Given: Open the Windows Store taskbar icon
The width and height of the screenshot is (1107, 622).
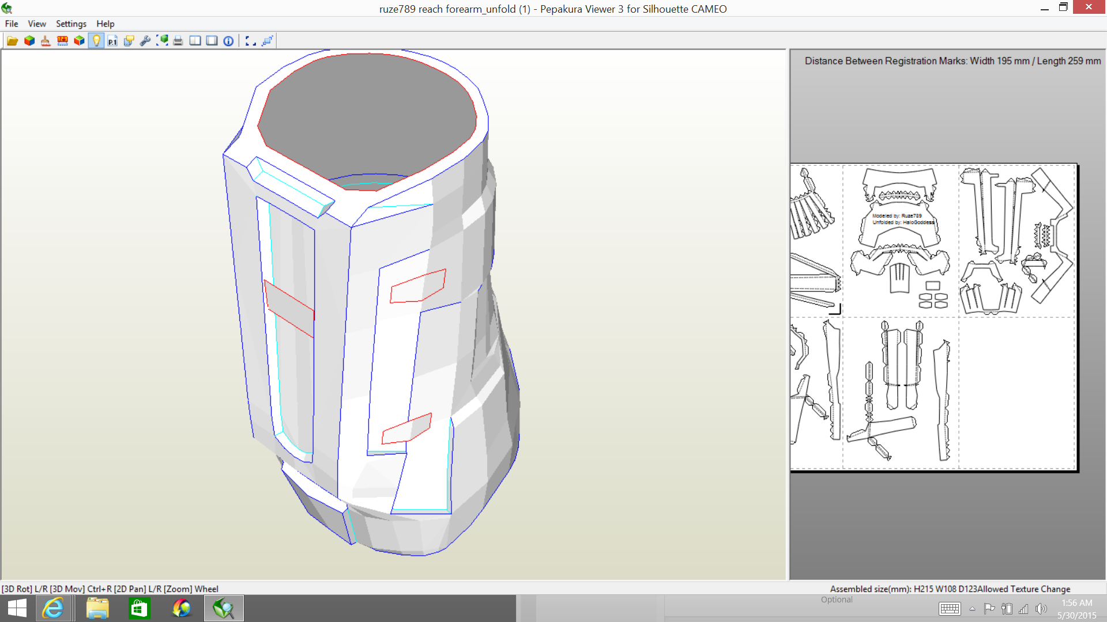Looking at the screenshot, I should coord(140,608).
